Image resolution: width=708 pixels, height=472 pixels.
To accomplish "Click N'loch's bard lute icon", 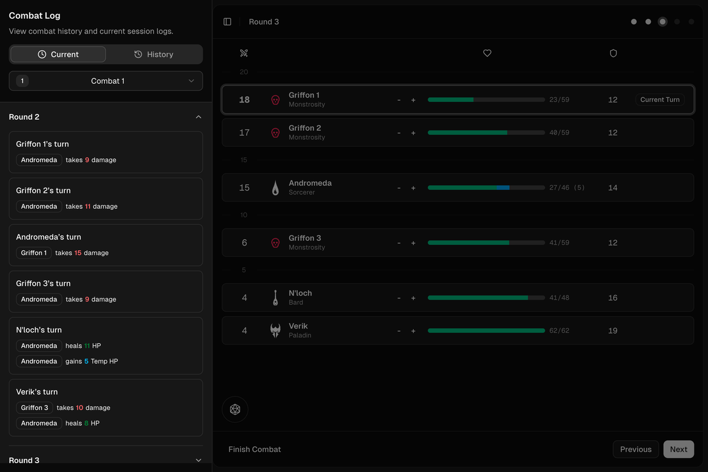I will tap(275, 298).
